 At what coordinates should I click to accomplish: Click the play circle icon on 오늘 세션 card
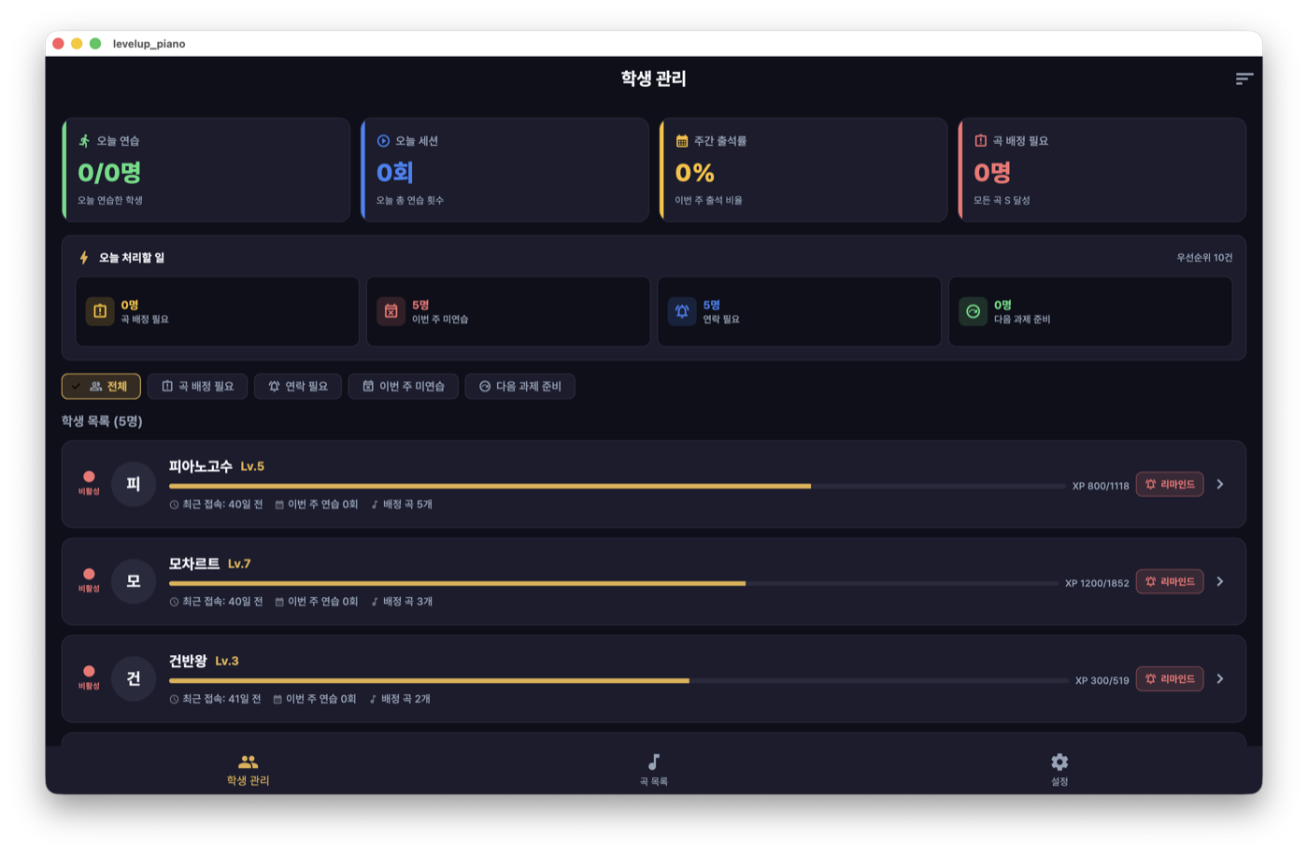[383, 141]
